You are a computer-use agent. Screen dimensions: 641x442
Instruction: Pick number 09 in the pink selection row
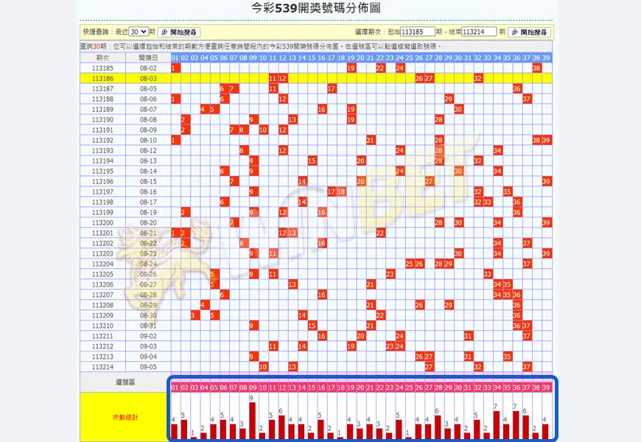253,387
